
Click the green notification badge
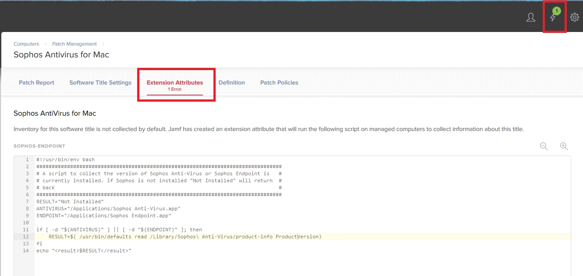point(557,11)
